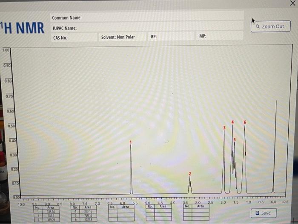Click the 2.0 x-axis ppm label
Screen dimensions: 298x224
point(223,202)
